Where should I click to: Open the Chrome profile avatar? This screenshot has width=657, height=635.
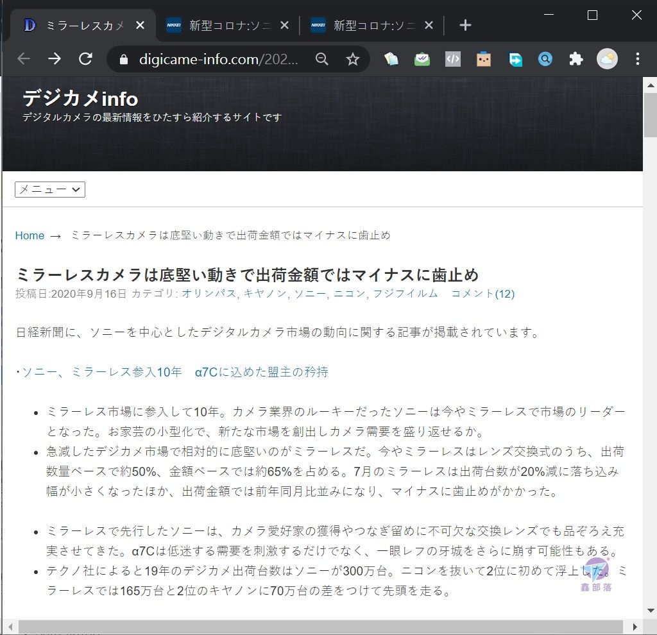[x=607, y=58]
